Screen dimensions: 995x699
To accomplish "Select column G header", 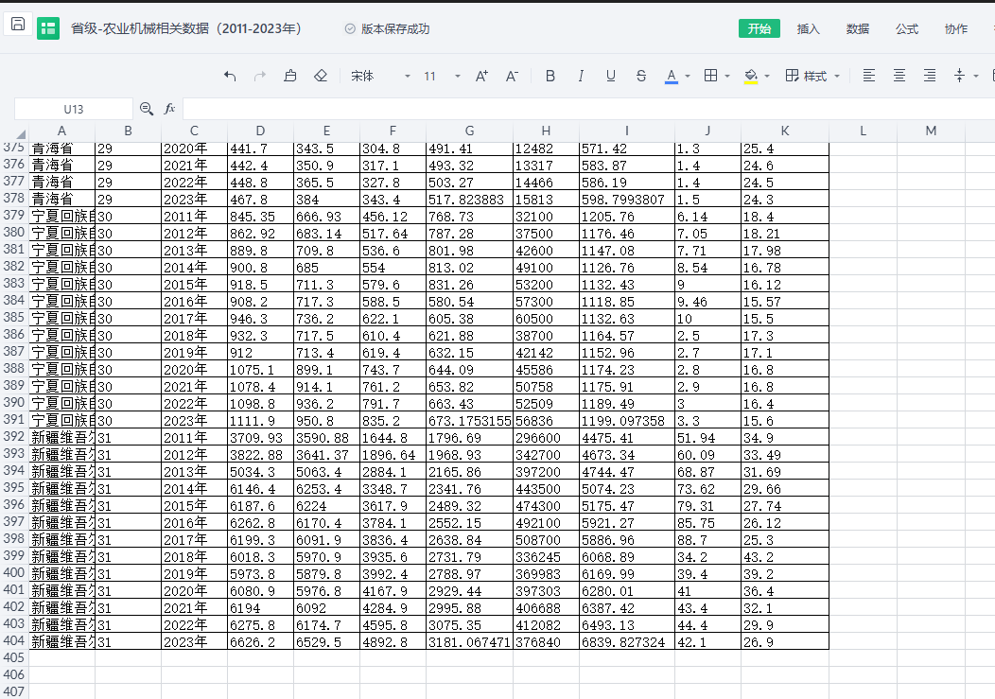I will point(469,131).
